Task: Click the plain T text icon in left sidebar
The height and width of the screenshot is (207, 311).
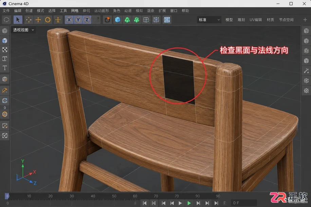Action: (x=5, y=68)
